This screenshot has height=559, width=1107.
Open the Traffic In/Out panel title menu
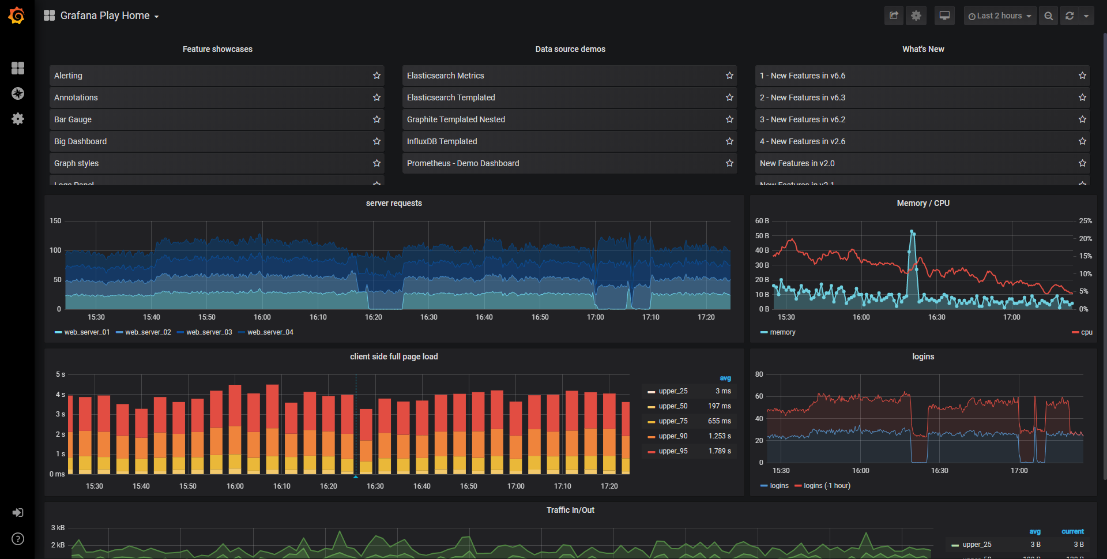pyautogui.click(x=570, y=510)
